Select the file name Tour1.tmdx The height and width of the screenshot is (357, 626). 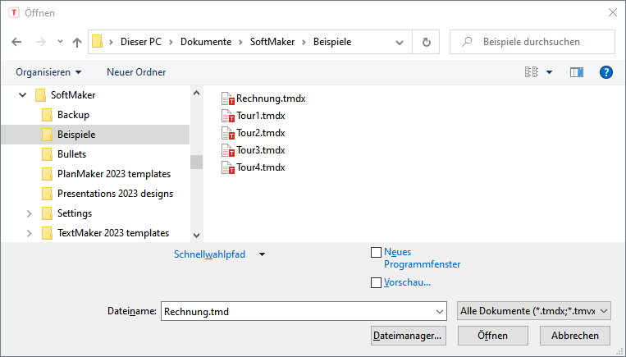(261, 116)
